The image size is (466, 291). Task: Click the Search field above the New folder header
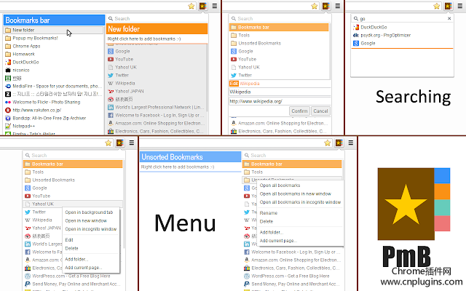coord(157,18)
